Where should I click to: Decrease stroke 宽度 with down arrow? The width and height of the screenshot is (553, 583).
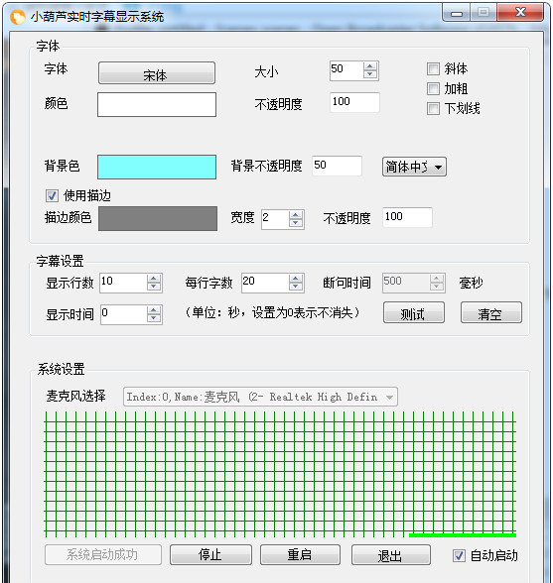[295, 223]
